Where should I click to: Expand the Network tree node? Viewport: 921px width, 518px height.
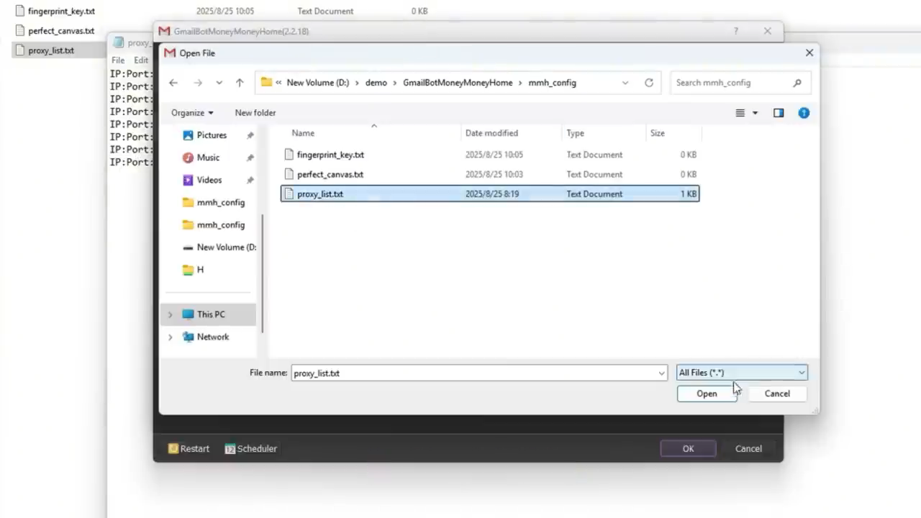pos(171,337)
